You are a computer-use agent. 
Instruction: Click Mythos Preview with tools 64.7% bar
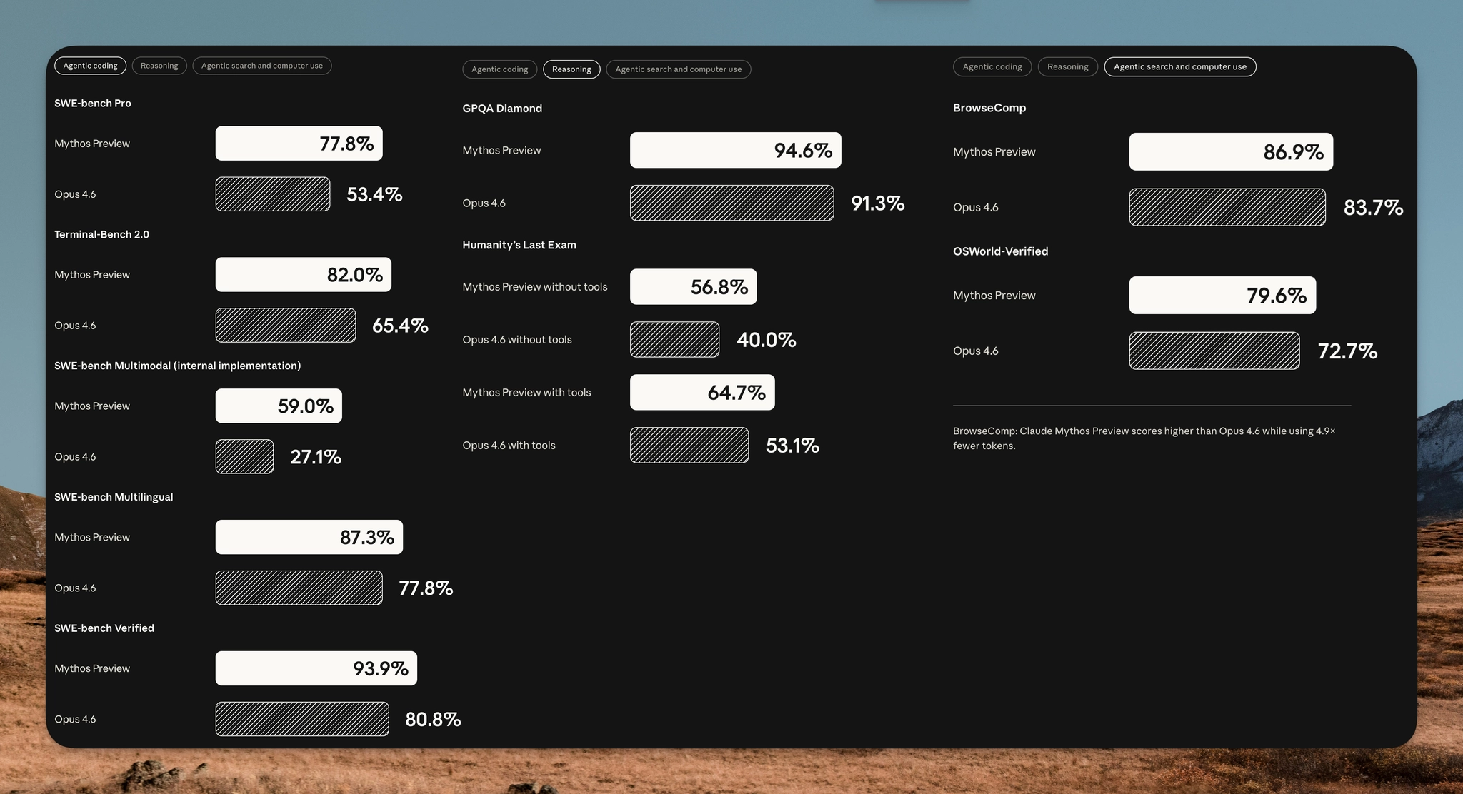coord(701,392)
